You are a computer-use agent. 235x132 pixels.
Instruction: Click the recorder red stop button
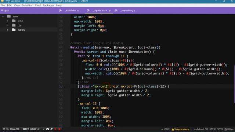click(59, 129)
